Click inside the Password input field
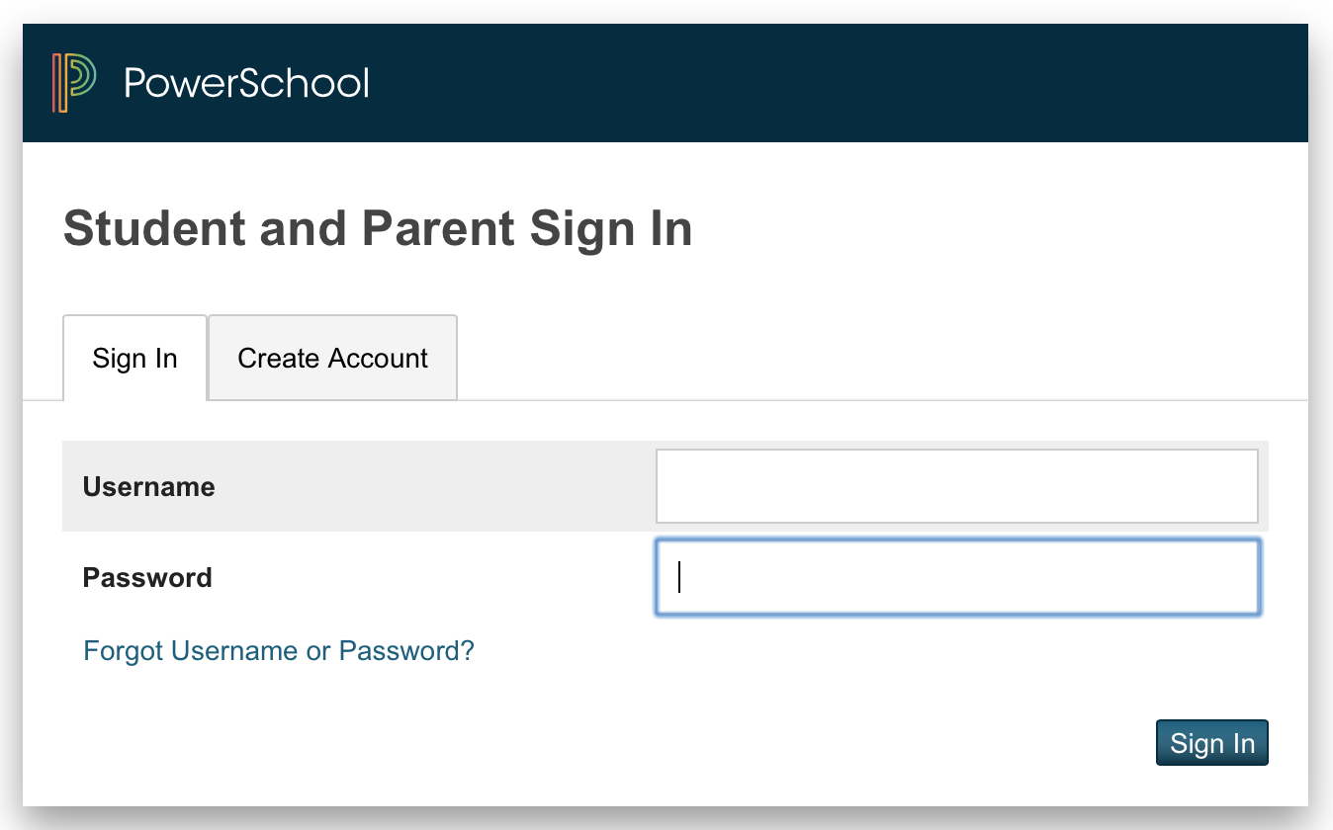The width and height of the screenshot is (1333, 830). (x=956, y=577)
